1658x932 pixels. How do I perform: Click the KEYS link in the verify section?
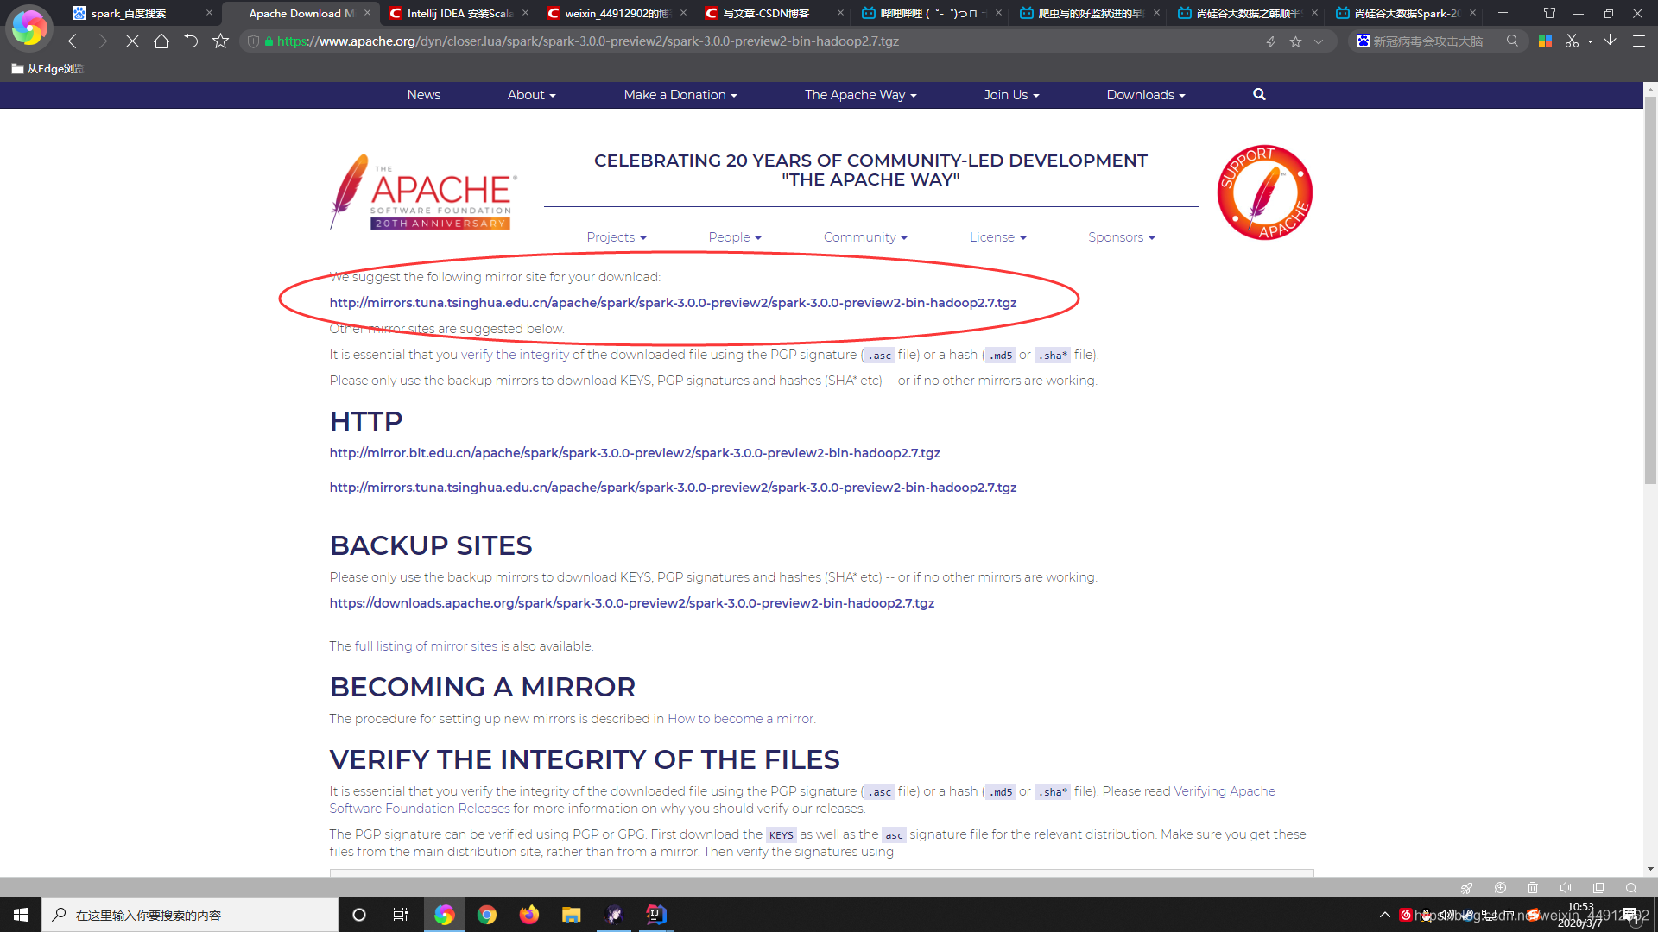click(x=781, y=834)
